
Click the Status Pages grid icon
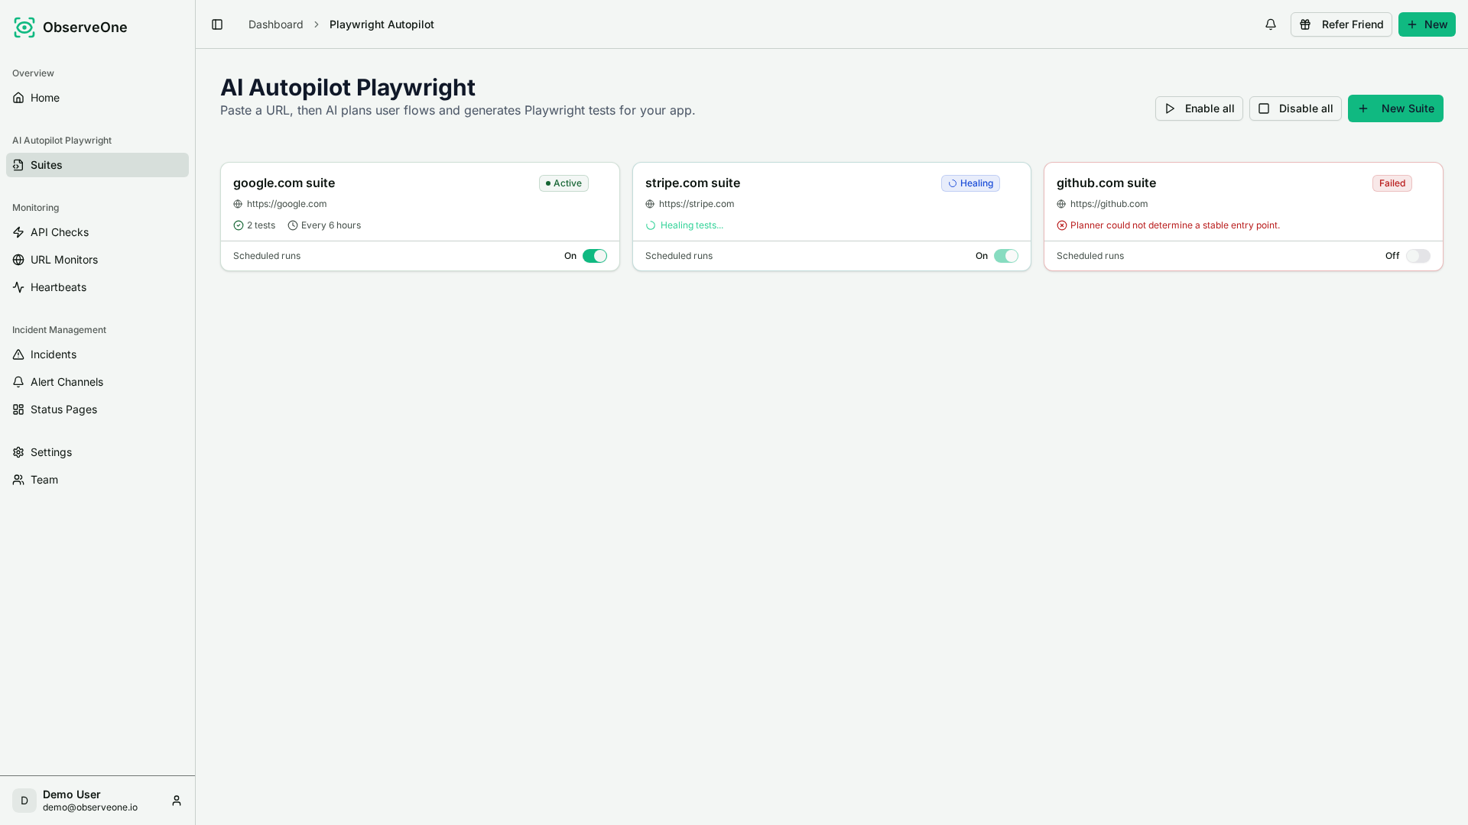pyautogui.click(x=18, y=409)
